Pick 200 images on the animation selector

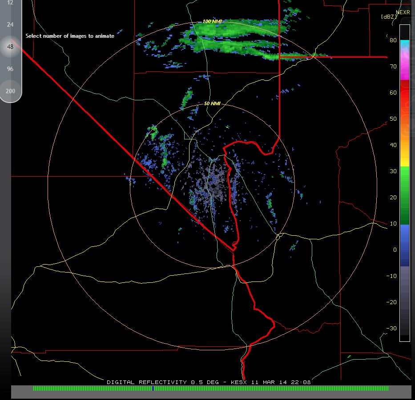(x=10, y=91)
